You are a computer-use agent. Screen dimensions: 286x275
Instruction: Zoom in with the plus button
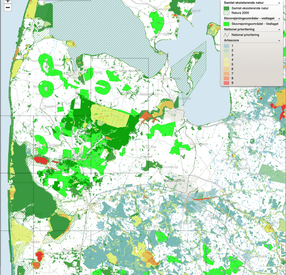point(8,1)
